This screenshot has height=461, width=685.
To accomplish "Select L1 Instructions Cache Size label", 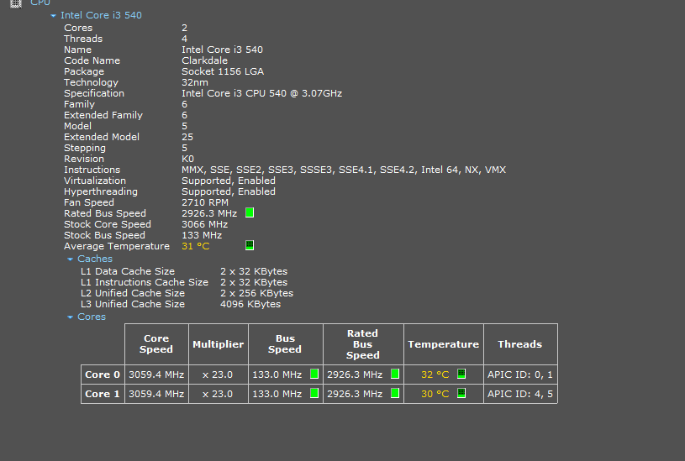I will [x=145, y=282].
